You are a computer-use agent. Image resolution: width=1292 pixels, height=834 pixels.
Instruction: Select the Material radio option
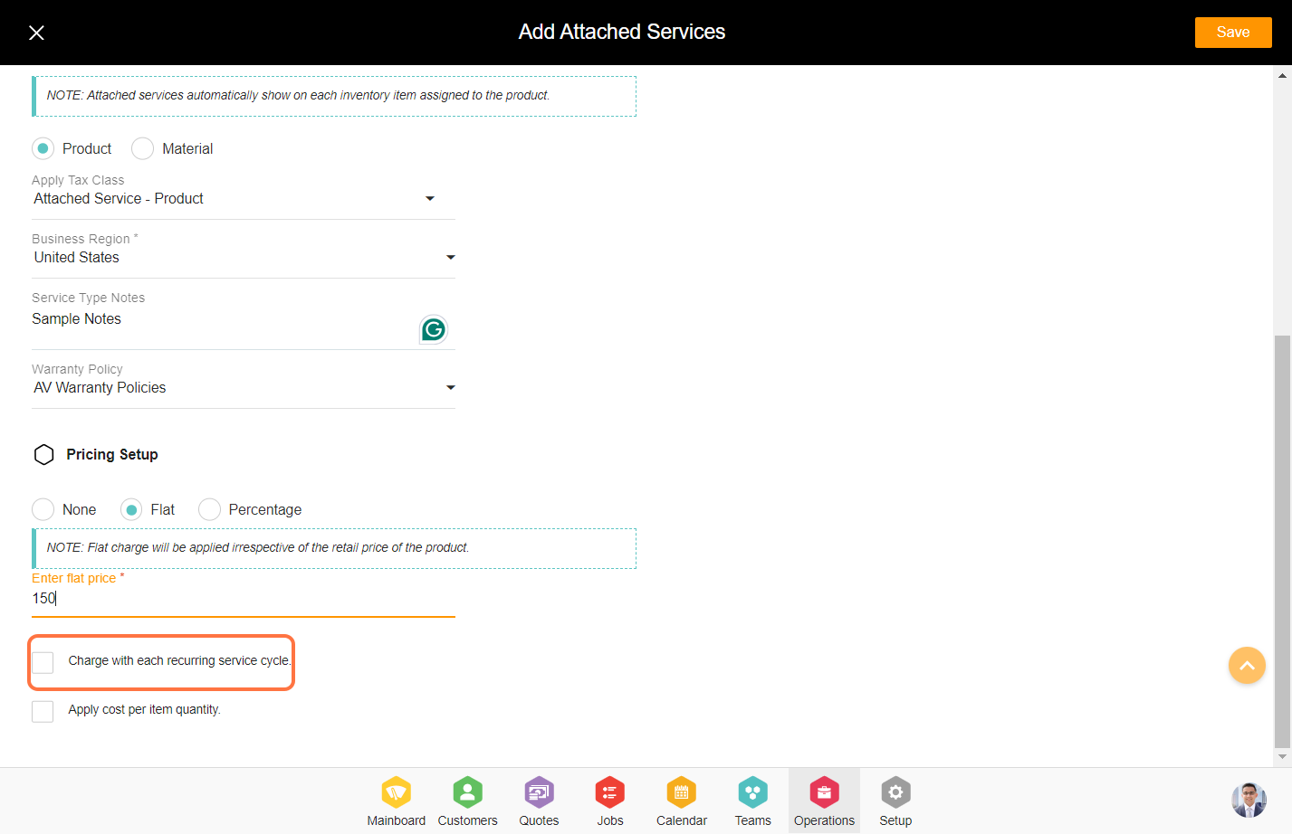(x=142, y=148)
